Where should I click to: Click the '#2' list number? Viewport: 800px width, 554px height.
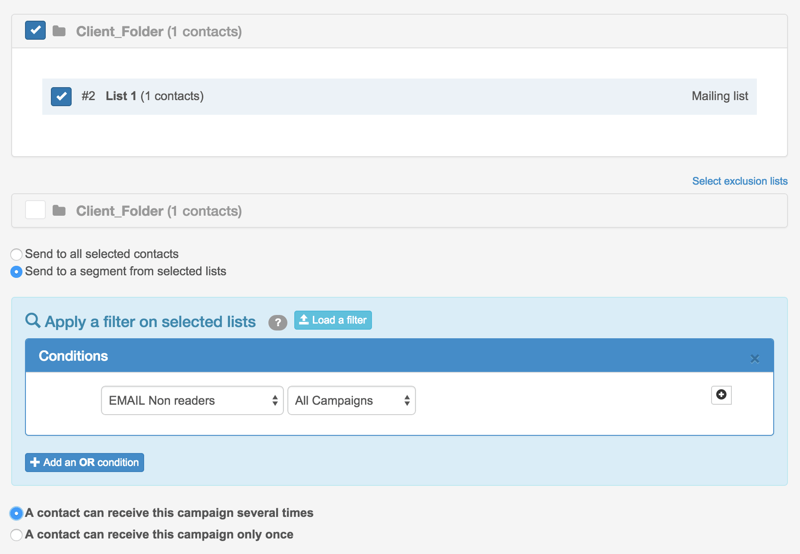coord(88,96)
